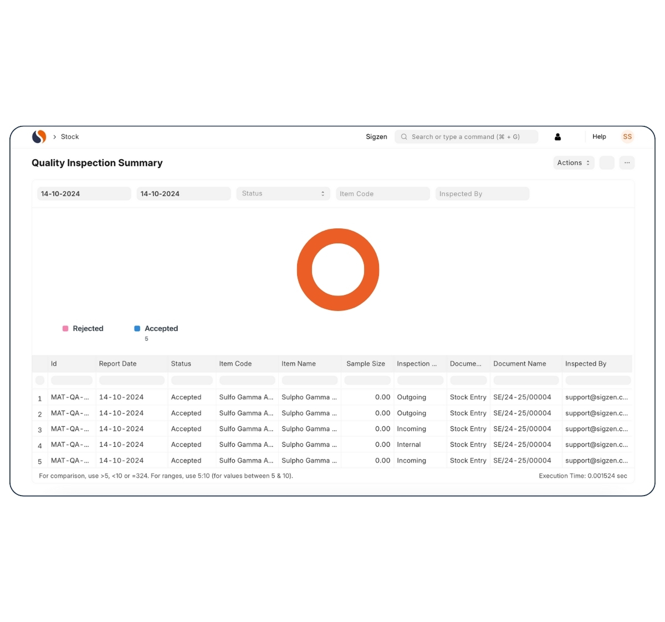Open the Help menu

pos(599,137)
